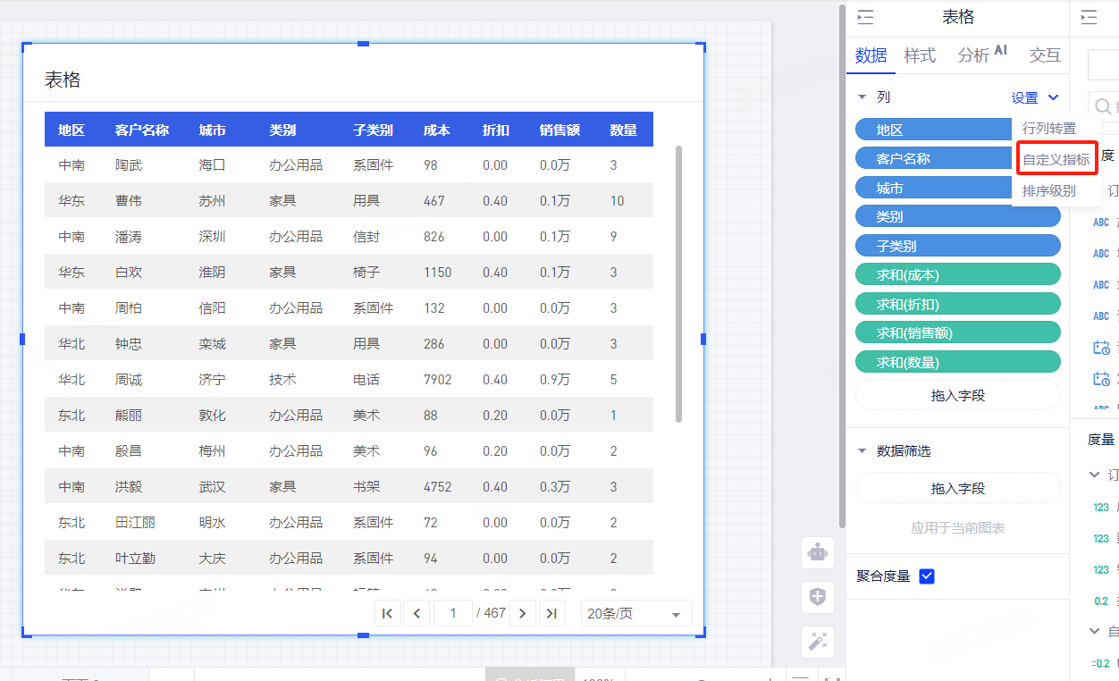Open the 分析 AI tab

(981, 55)
